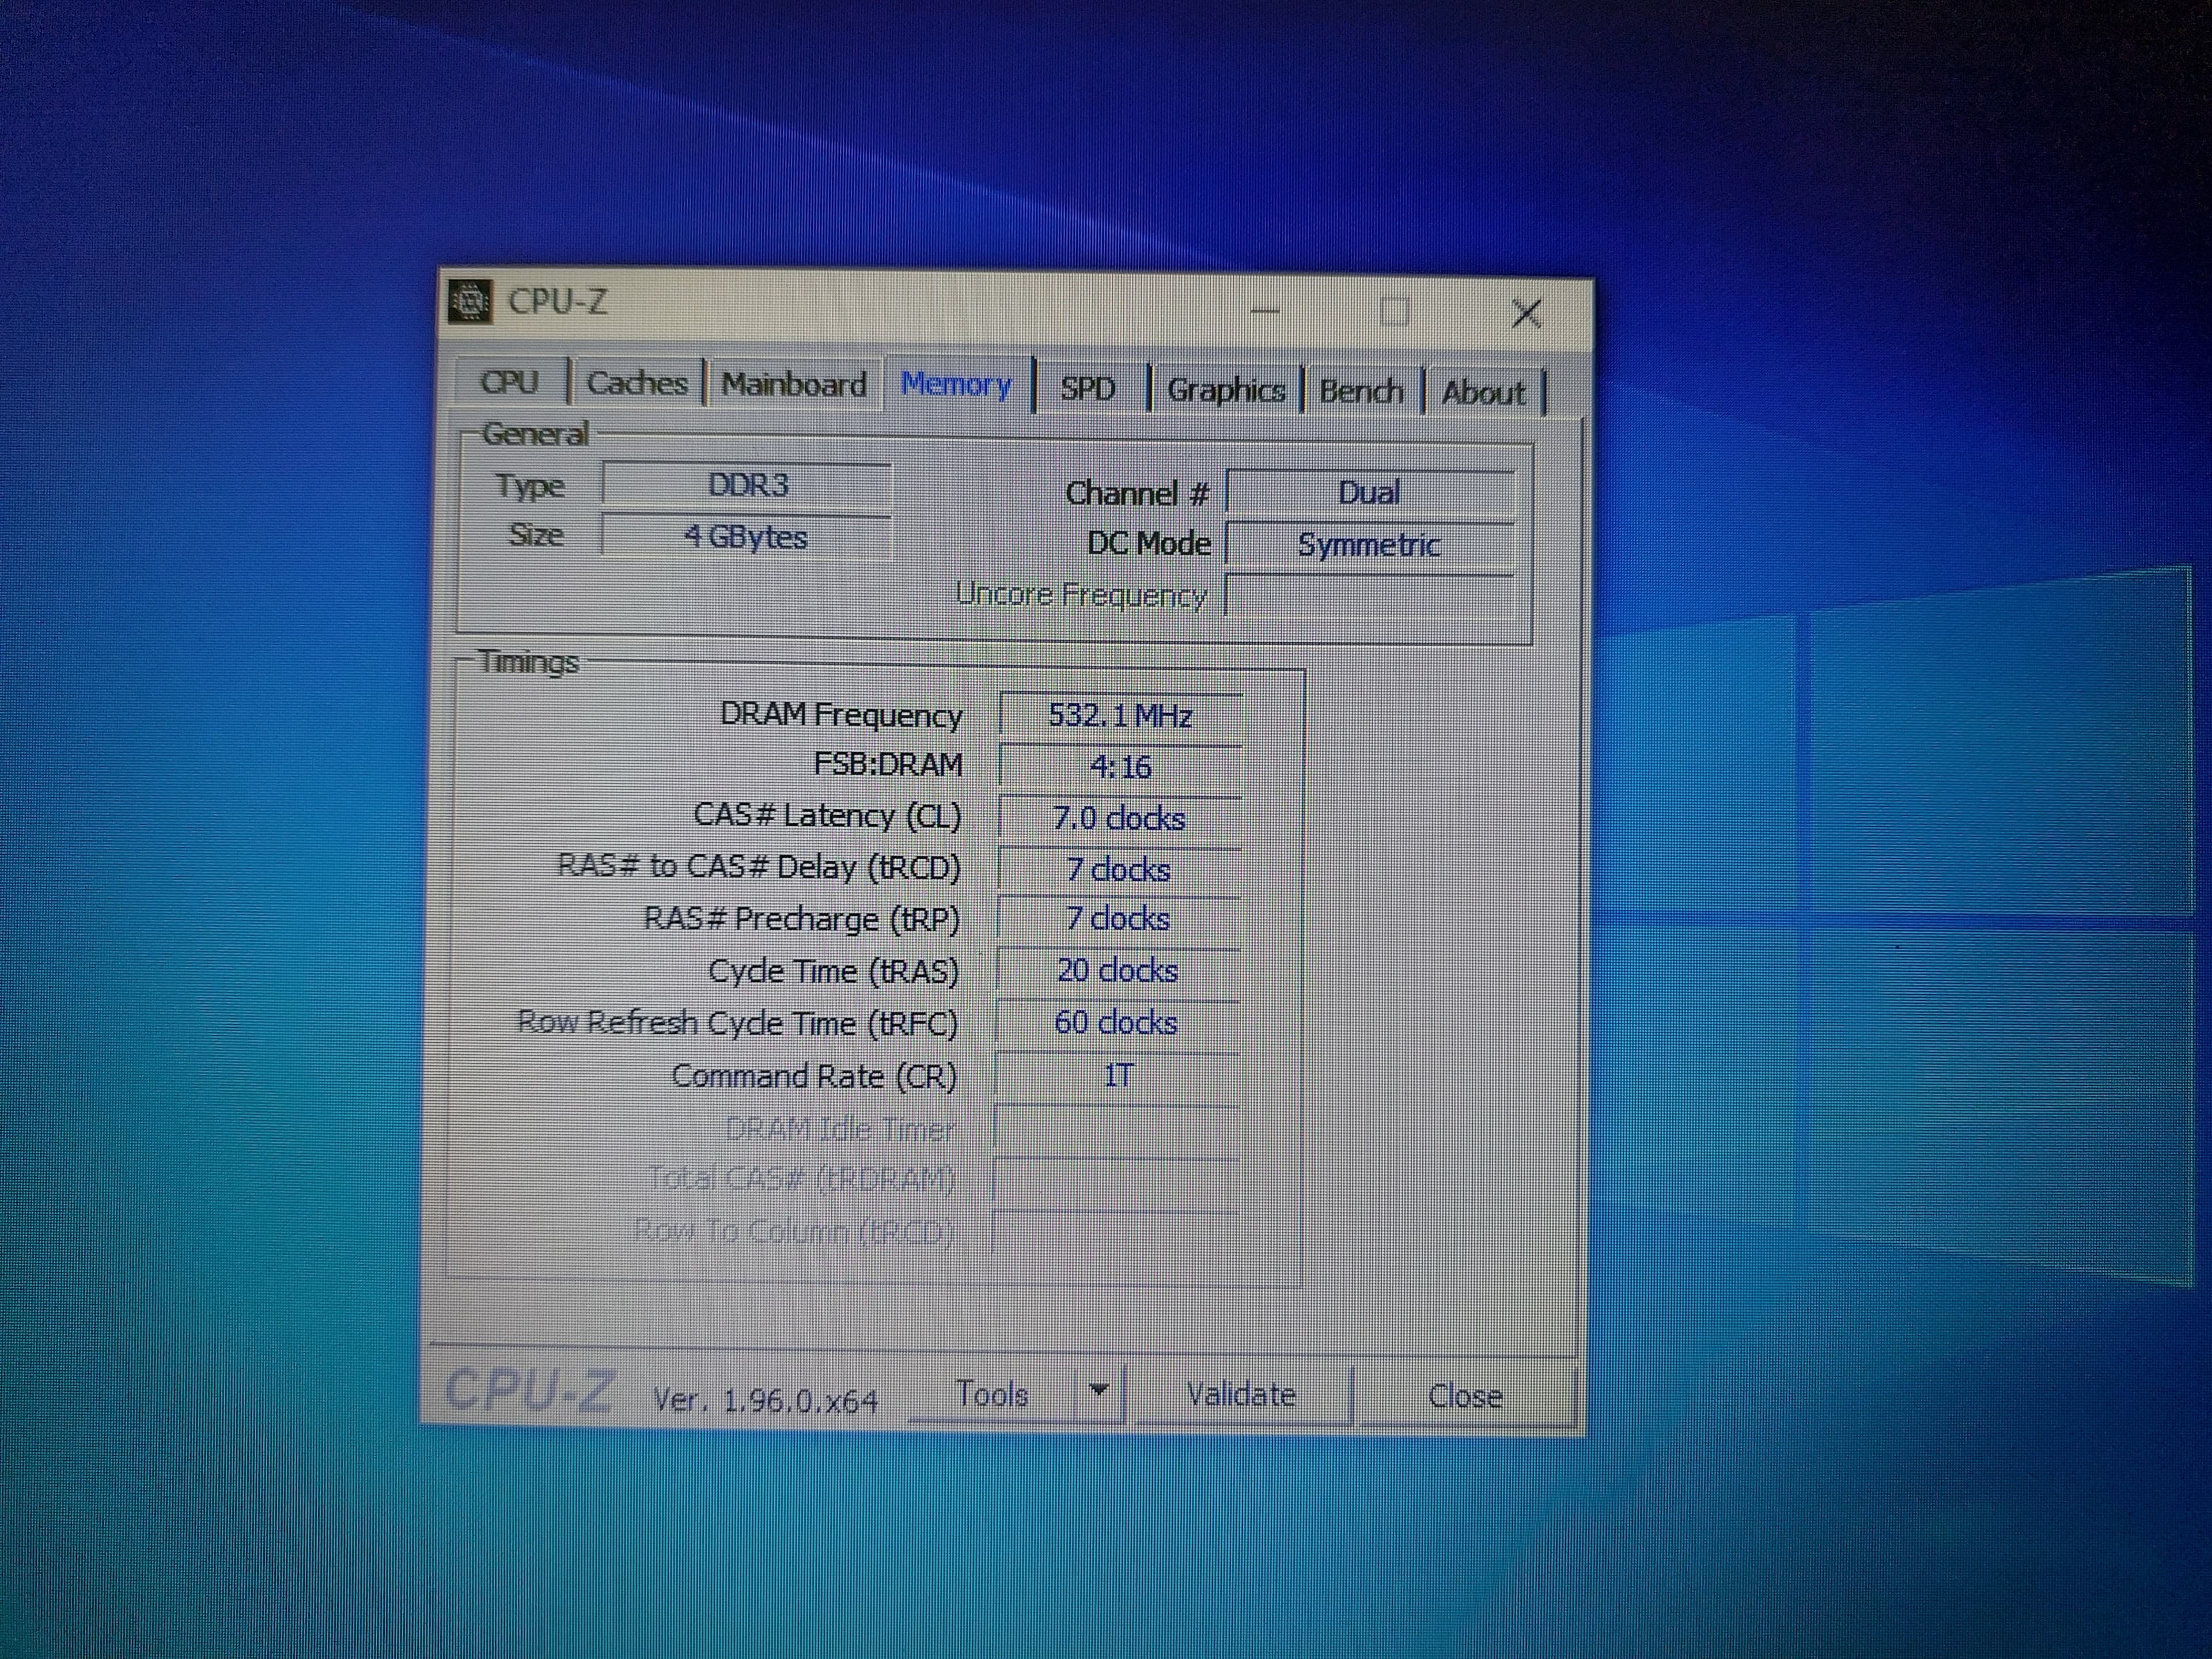Image resolution: width=2212 pixels, height=1659 pixels.
Task: Click the 60 clocks tRFC value
Action: point(1117,1023)
